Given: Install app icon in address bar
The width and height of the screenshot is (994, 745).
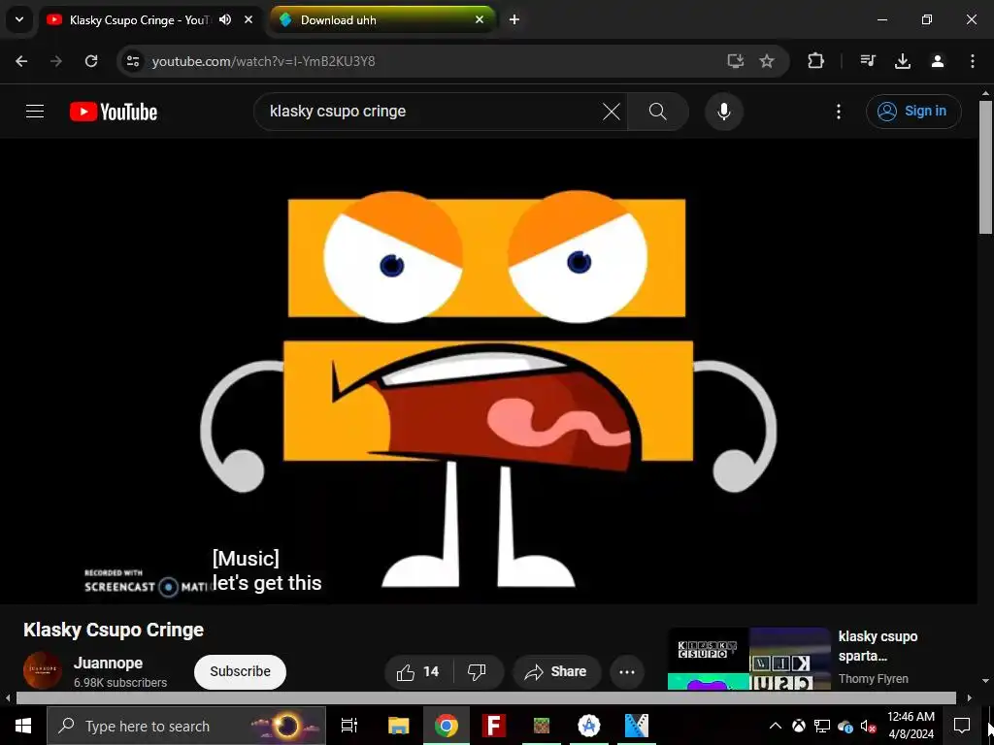Looking at the screenshot, I should [736, 61].
